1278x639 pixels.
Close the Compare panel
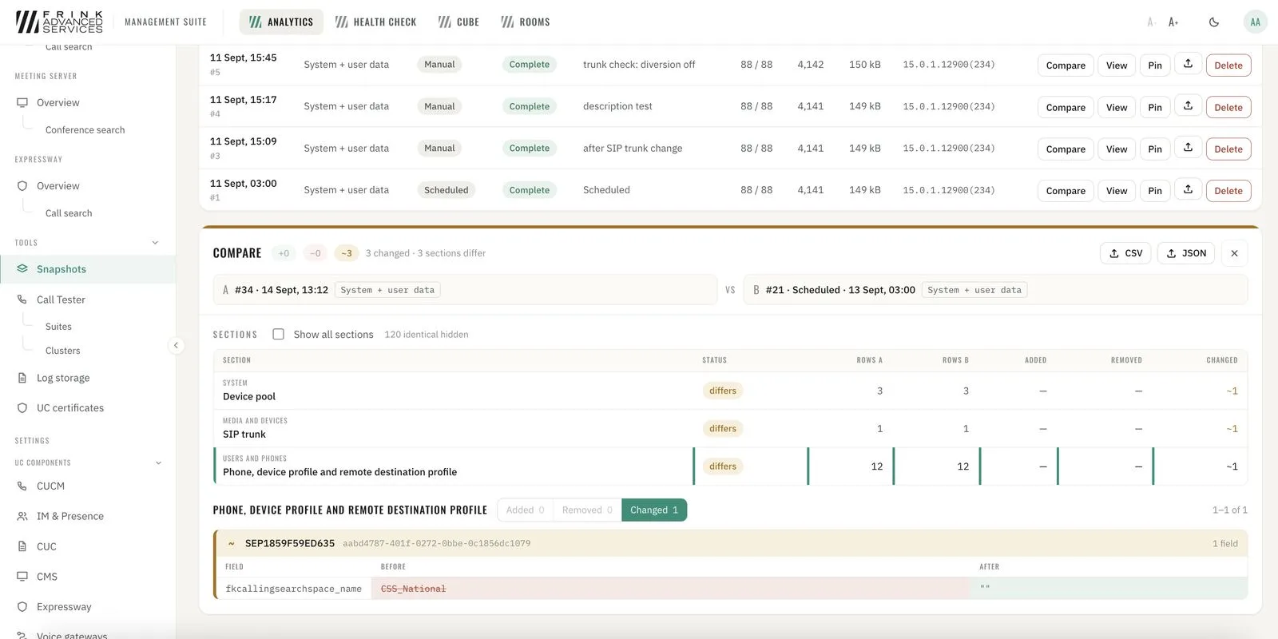[x=1234, y=253]
